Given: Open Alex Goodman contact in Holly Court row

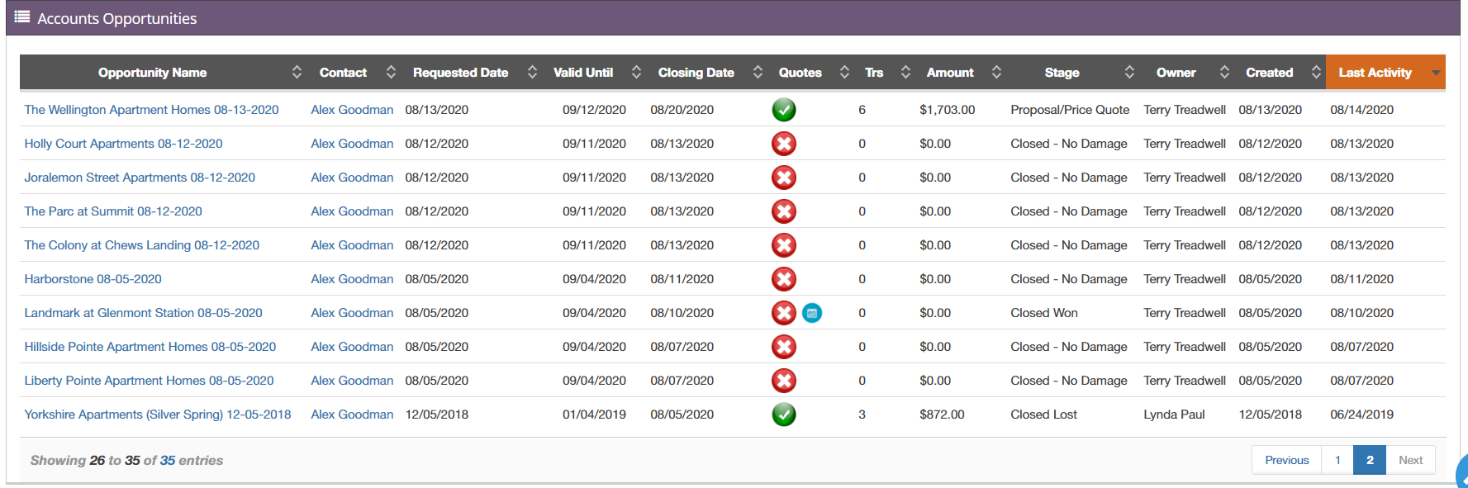Looking at the screenshot, I should click(352, 144).
